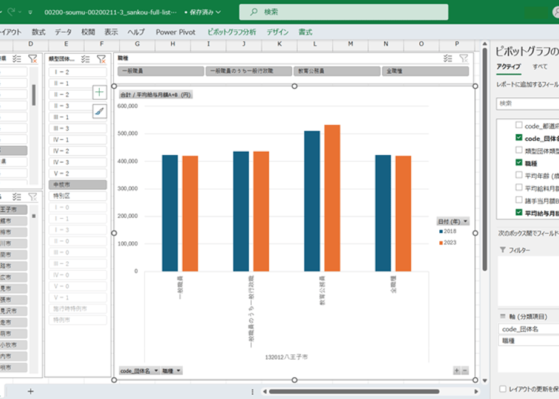Switch to the すべて tab in field pane
The height and width of the screenshot is (399, 559).
[x=540, y=66]
